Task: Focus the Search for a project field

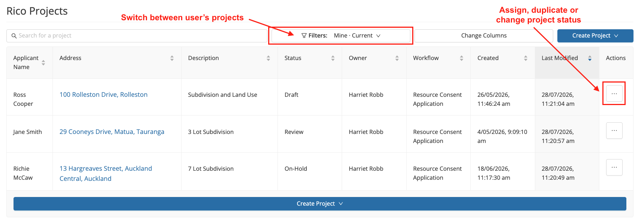Action: point(137,36)
